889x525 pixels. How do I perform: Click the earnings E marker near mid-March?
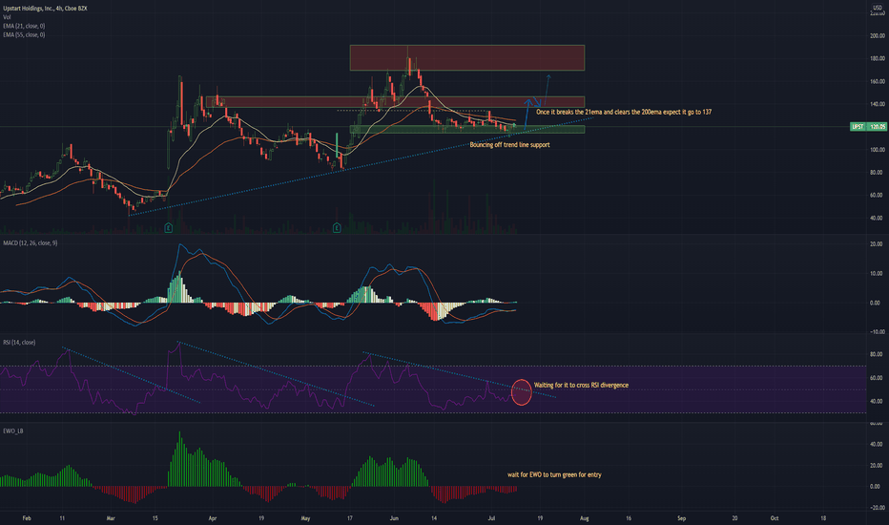(169, 227)
